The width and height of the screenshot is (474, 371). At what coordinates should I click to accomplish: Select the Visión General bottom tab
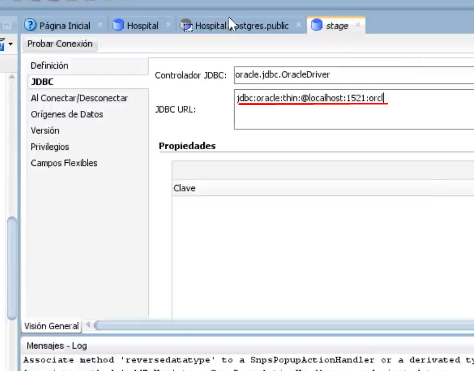pos(51,326)
